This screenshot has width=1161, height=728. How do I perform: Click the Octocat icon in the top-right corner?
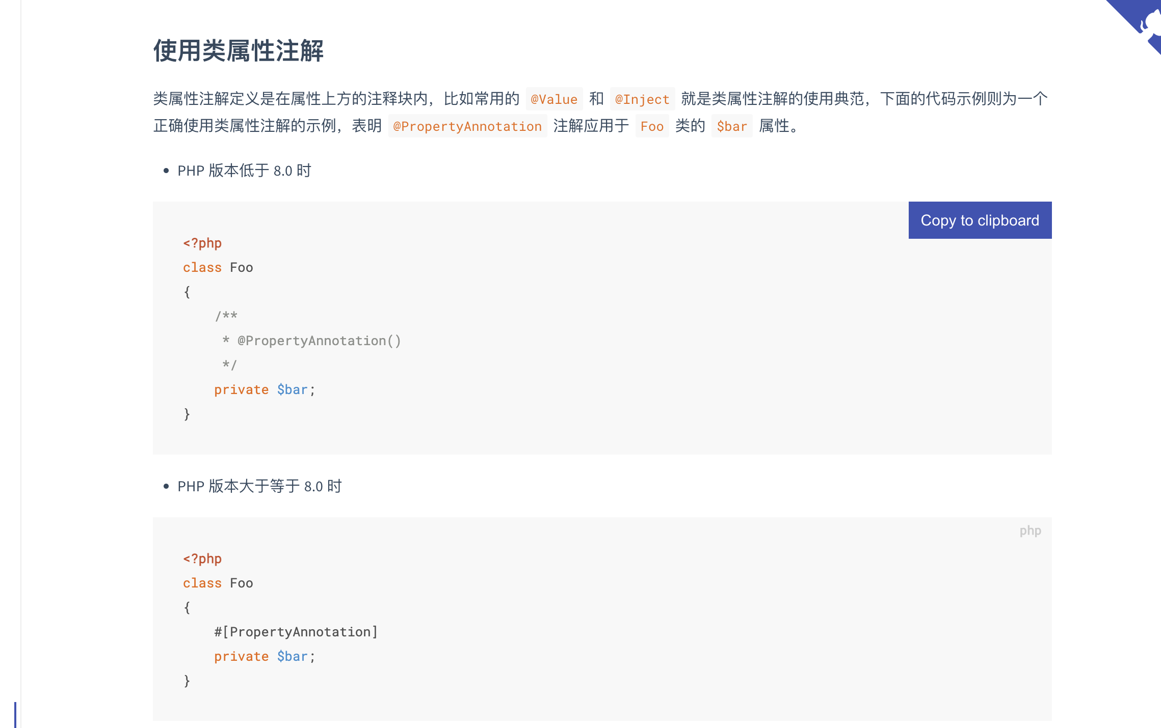click(x=1138, y=23)
